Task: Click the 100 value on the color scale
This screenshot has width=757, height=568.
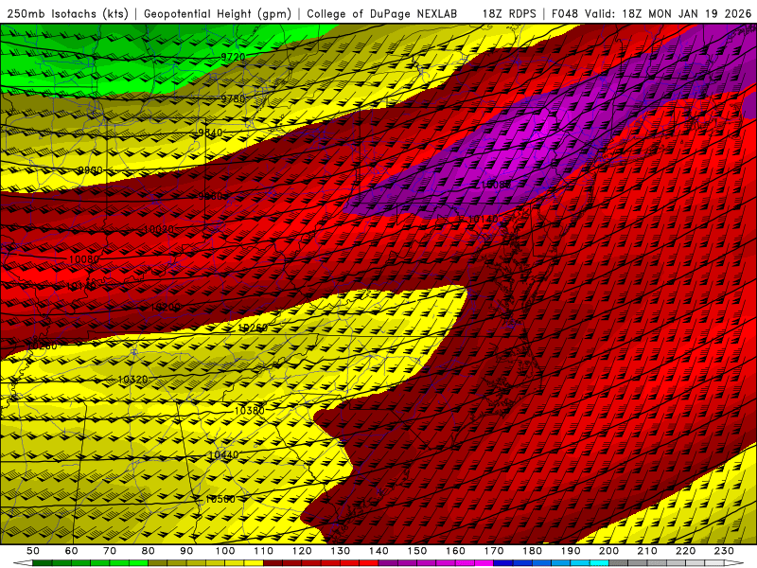Action: point(225,551)
